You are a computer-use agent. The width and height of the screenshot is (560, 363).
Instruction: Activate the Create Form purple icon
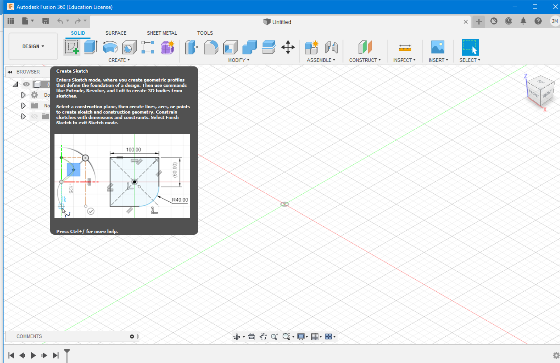[x=167, y=47]
